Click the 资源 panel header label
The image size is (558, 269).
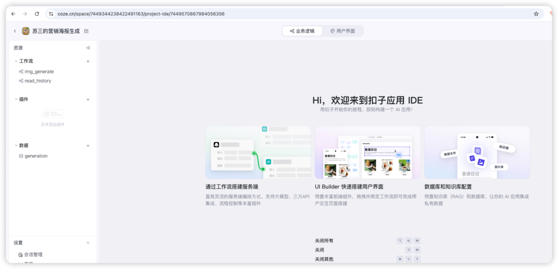click(x=18, y=48)
